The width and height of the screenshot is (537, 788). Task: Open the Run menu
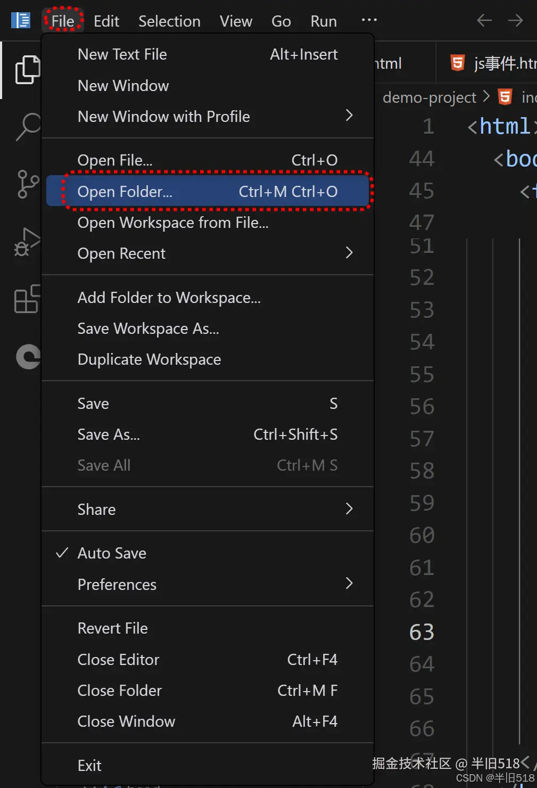point(324,21)
